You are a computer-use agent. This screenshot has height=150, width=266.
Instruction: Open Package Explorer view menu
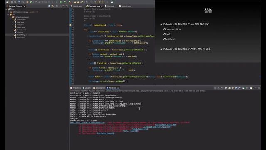[60, 6]
